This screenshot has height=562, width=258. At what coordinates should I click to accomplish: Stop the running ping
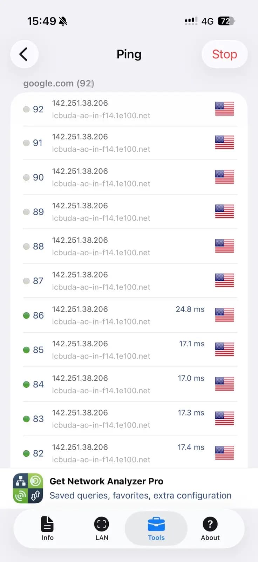tap(224, 54)
